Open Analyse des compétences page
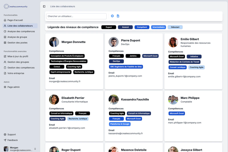The image size is (228, 152). click(21, 32)
